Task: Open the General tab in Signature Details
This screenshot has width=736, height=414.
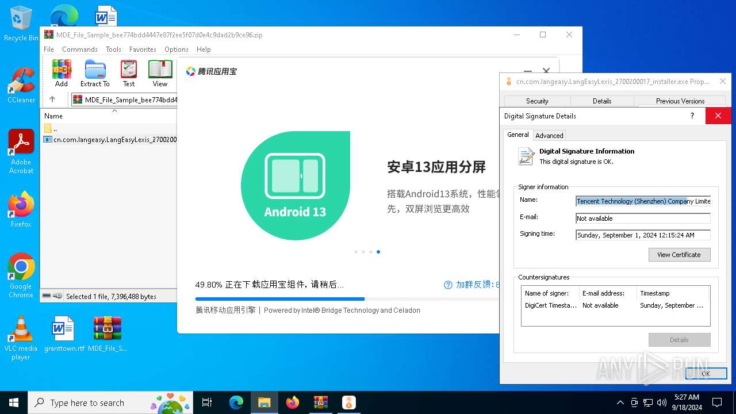Action: 517,135
